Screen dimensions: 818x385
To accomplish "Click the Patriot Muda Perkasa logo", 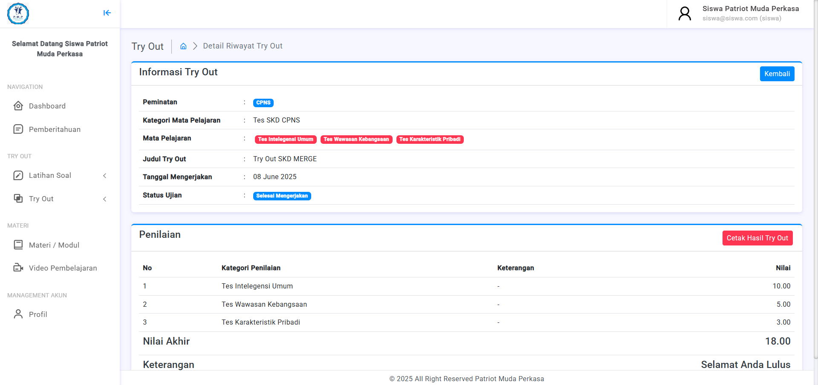I will pos(18,14).
